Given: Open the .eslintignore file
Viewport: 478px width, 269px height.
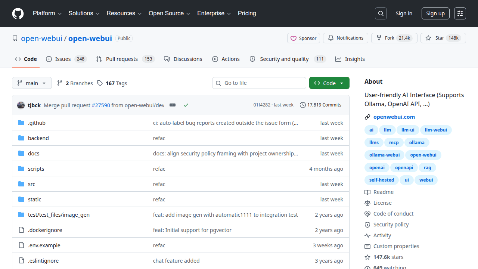Looking at the screenshot, I should 43,260.
